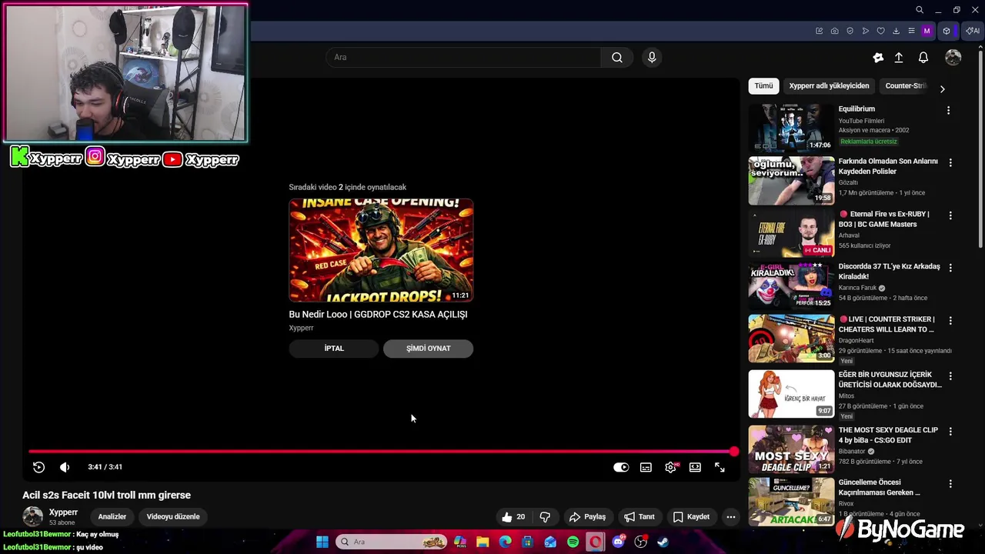The width and height of the screenshot is (985, 554).
Task: Open options menu for the Equilibrium video
Action: pyautogui.click(x=948, y=110)
